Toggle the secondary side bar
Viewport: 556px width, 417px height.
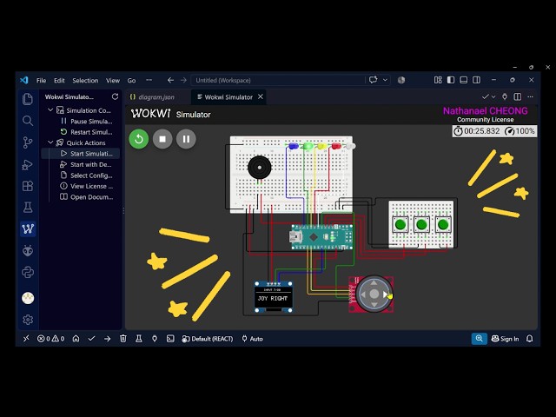476,80
